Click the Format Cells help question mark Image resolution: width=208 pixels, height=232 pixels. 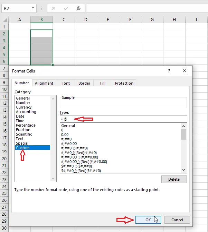tap(169, 71)
